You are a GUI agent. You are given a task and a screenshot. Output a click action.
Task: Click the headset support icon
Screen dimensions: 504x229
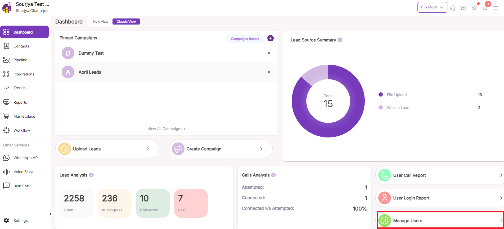[x=453, y=8]
